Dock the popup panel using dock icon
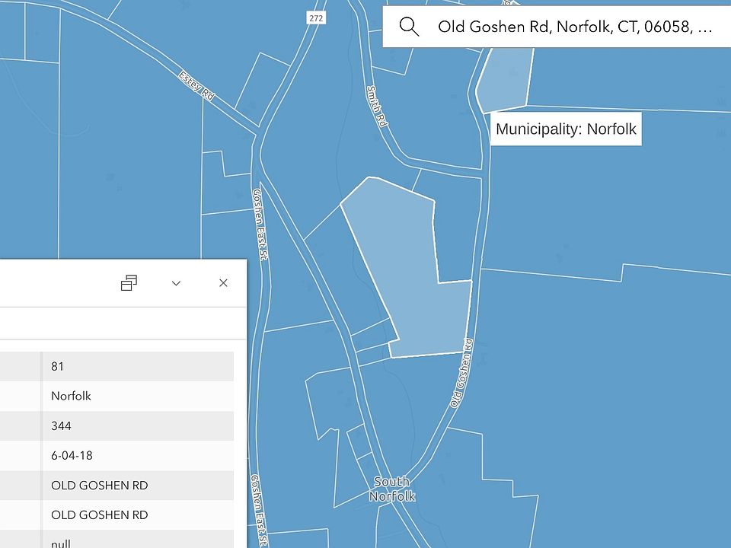Screen dimensions: 731x548 [129, 283]
